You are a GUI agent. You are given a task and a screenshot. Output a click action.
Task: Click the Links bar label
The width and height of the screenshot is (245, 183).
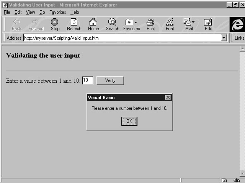[x=239, y=38]
